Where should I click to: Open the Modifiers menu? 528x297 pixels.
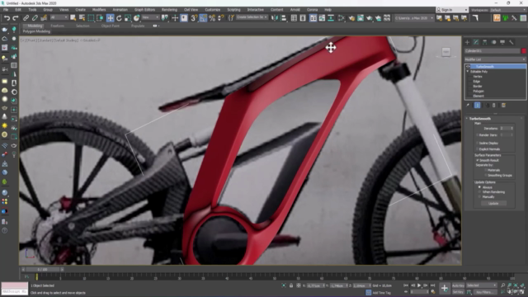coord(99,10)
